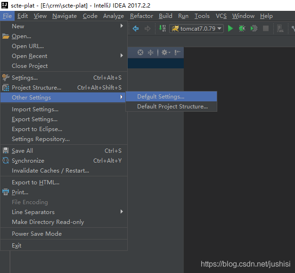Expand the Other Settings submenu arrow
Image resolution: width=295 pixels, height=273 pixels.
coord(122,97)
